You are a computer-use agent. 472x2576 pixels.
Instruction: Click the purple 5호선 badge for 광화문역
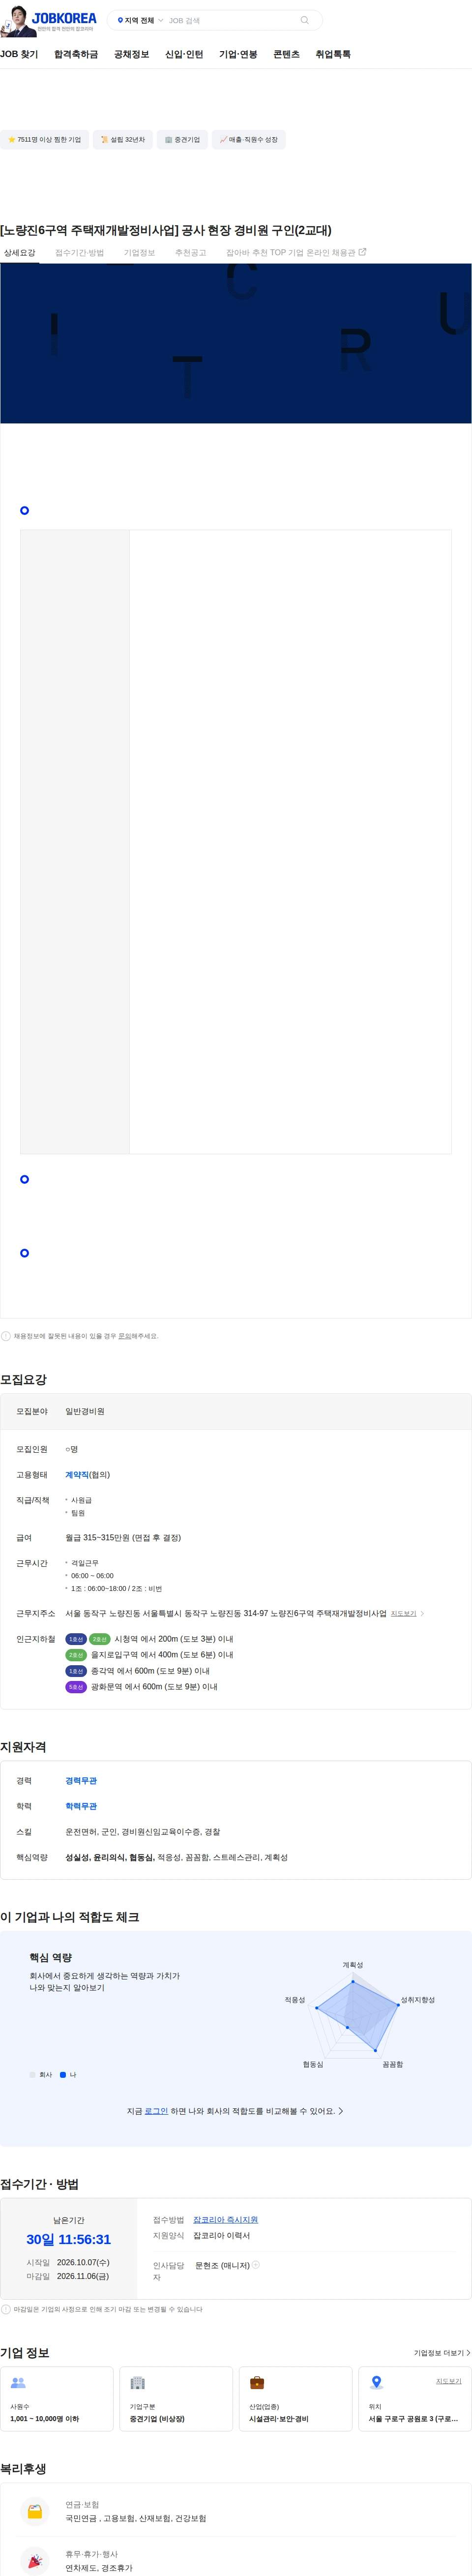(76, 1687)
